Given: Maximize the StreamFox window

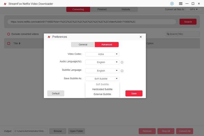Looking at the screenshot, I should [x=193, y=4].
